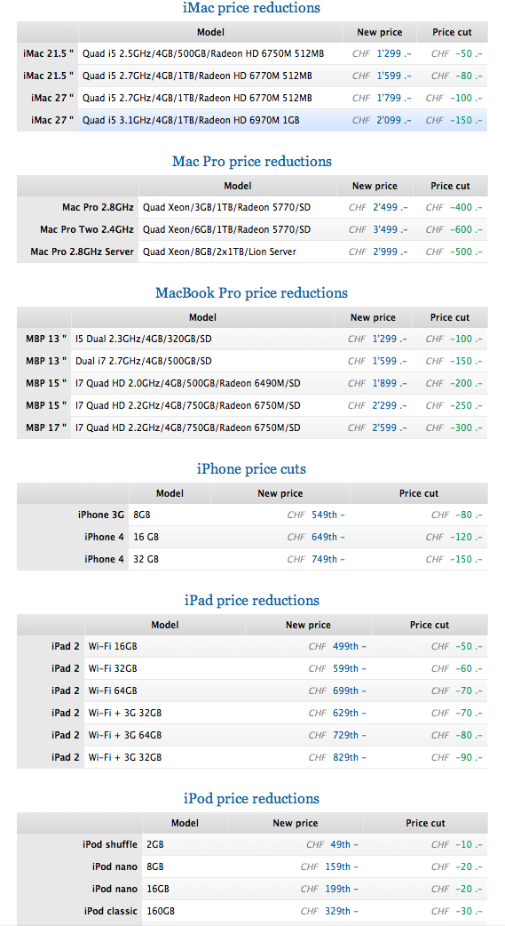Click the iPod price reductions heading
The image size is (505, 926).
click(252, 798)
